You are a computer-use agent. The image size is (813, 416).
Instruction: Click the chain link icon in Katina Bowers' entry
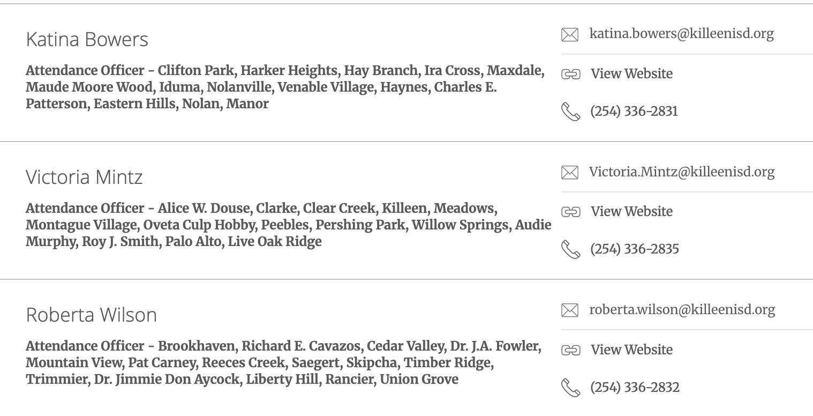pyautogui.click(x=570, y=75)
